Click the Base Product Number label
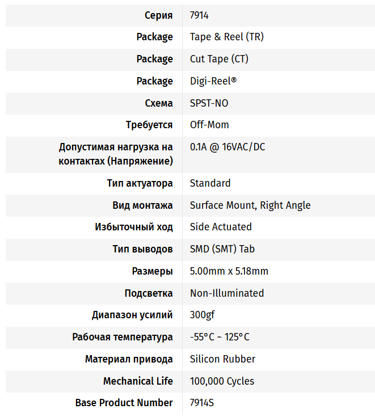375x417 pixels. (x=124, y=403)
